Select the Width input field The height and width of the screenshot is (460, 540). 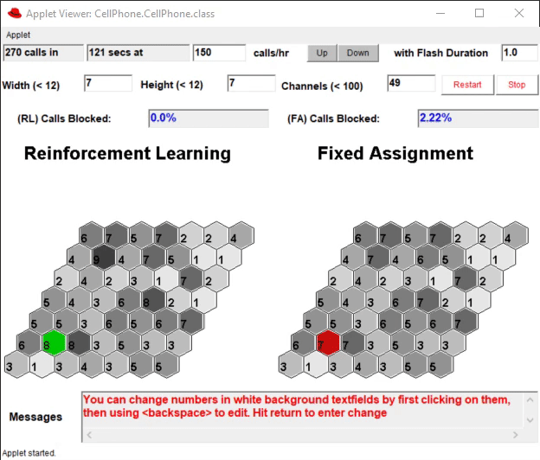point(107,84)
